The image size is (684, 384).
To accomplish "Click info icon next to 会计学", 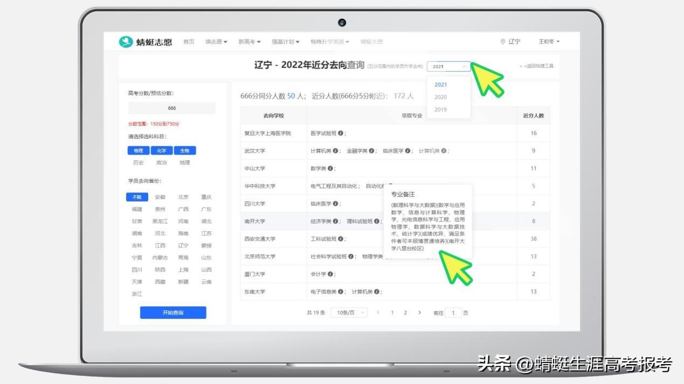I will point(330,274).
